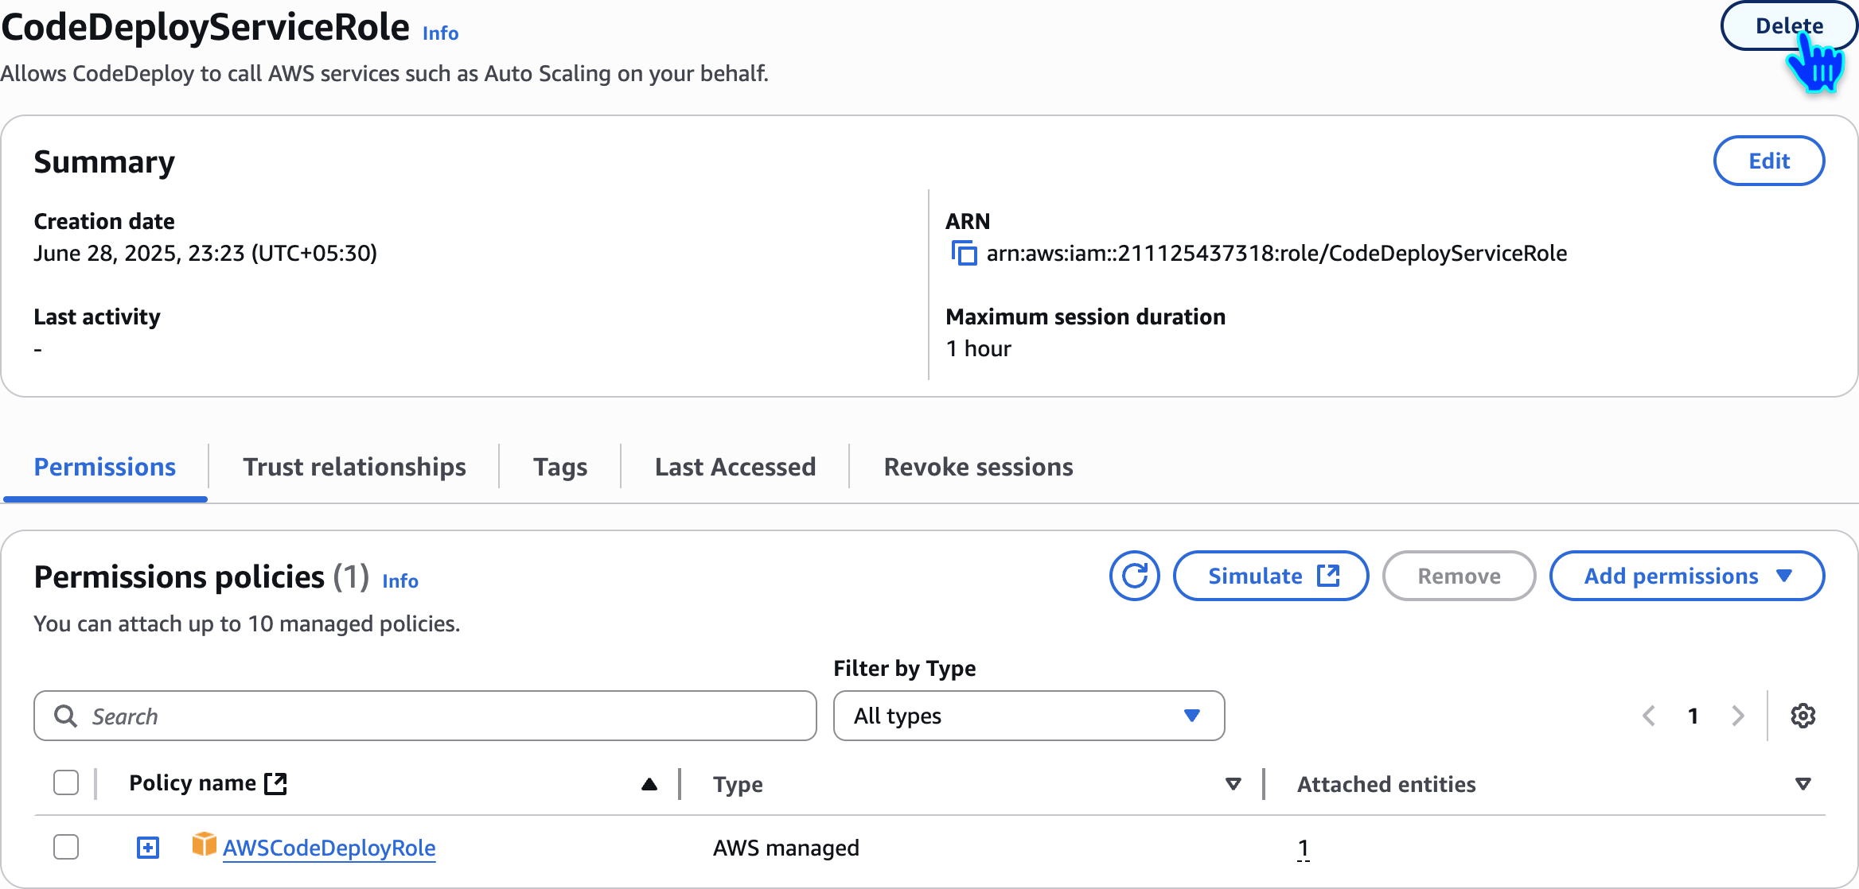The width and height of the screenshot is (1859, 889).
Task: Copy the role ARN with copy icon
Action: click(965, 254)
